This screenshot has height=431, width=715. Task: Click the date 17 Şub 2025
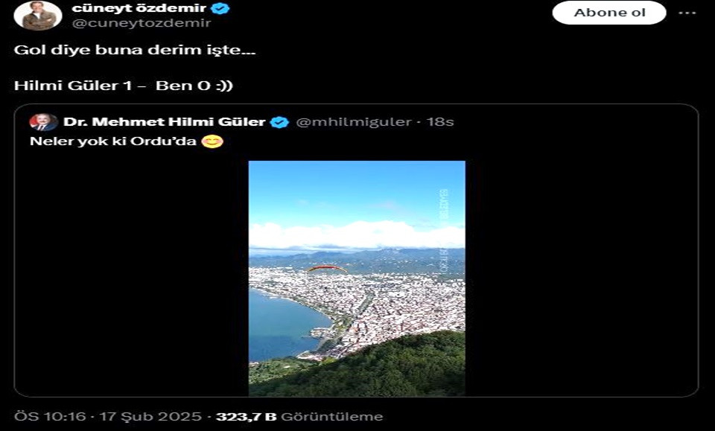click(x=150, y=416)
